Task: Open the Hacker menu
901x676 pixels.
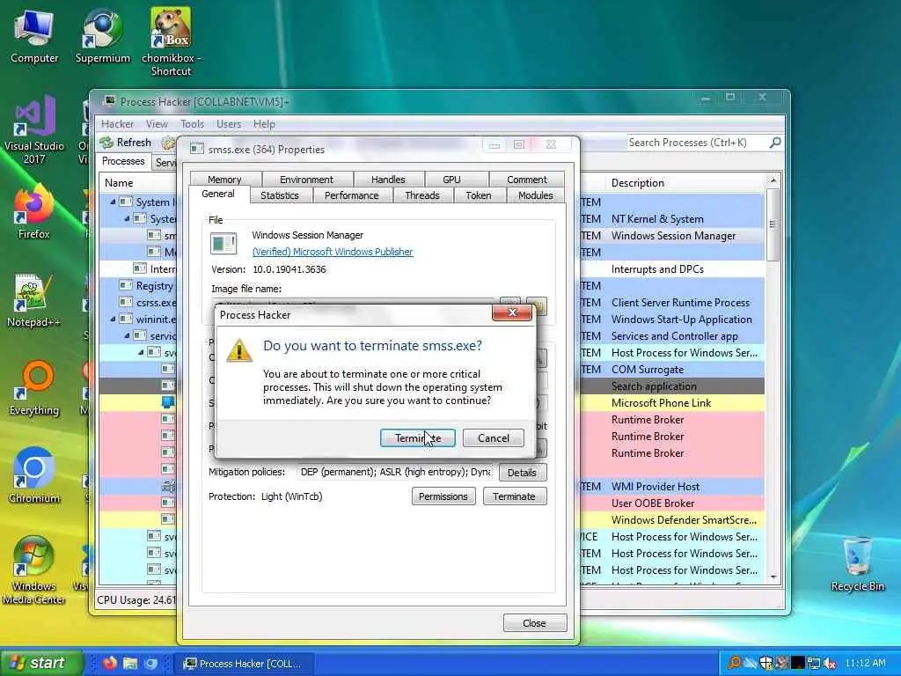Action: 117,124
